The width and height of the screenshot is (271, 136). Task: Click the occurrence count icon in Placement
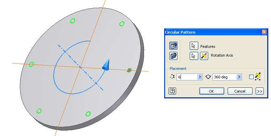(x=172, y=77)
